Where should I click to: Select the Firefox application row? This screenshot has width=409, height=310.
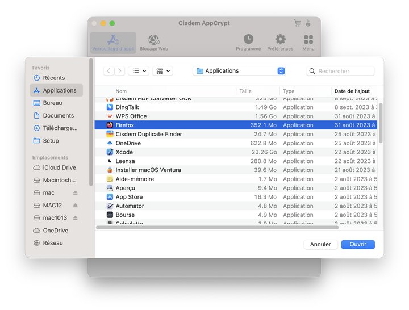[236, 125]
